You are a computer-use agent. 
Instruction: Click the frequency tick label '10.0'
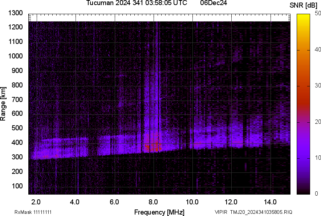point(192,202)
